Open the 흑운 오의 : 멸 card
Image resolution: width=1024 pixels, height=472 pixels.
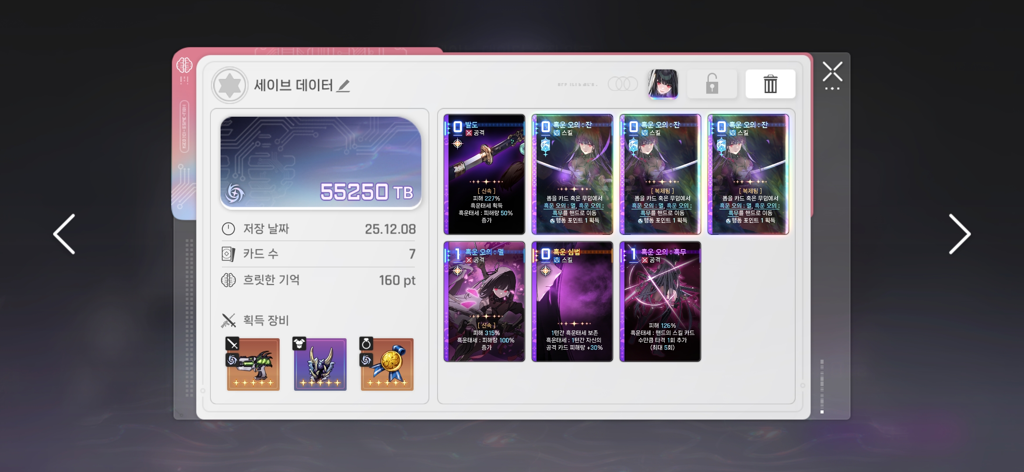point(484,302)
